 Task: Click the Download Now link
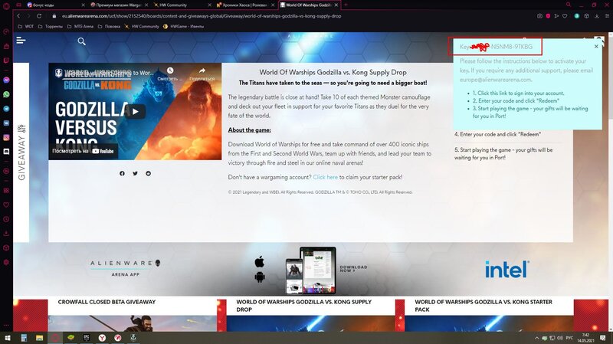point(353,269)
